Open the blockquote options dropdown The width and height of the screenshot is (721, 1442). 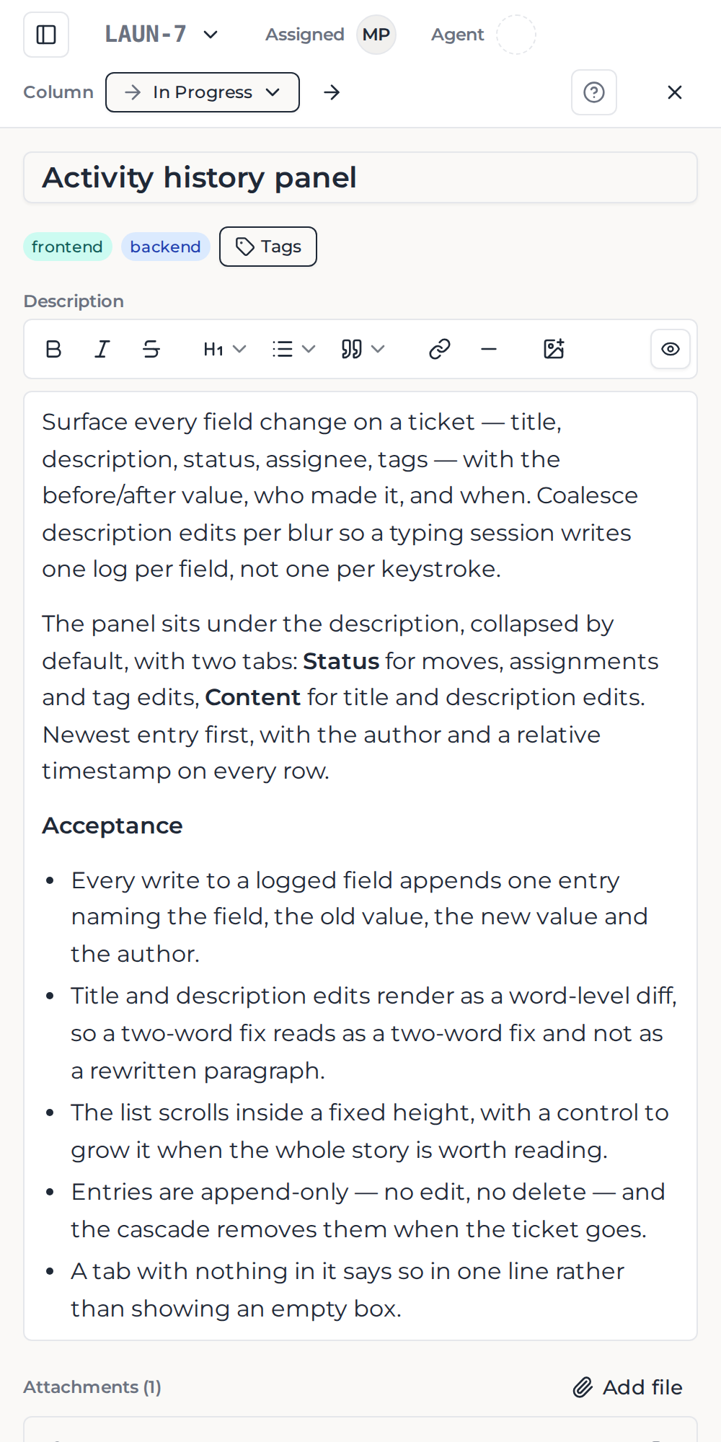point(363,349)
